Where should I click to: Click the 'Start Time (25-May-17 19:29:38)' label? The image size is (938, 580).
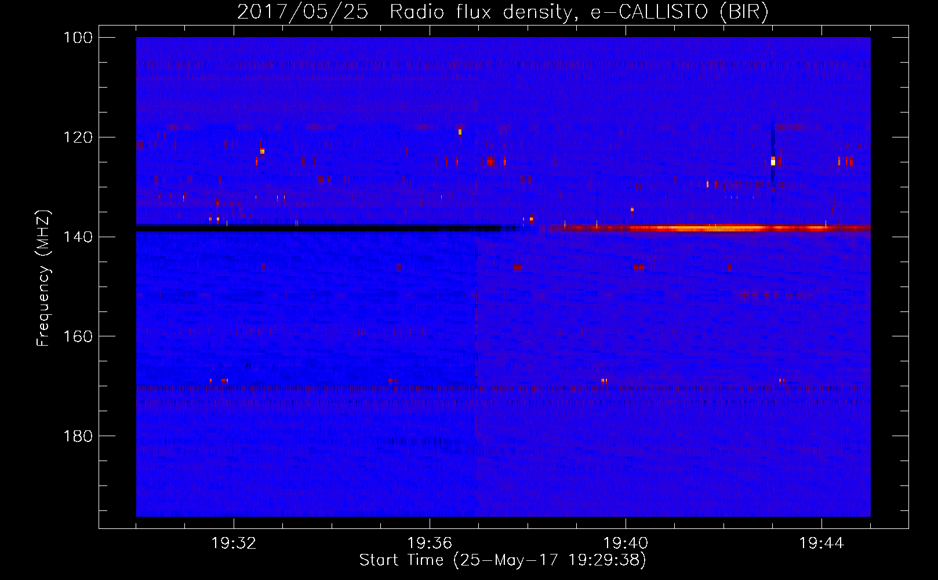[x=503, y=560]
